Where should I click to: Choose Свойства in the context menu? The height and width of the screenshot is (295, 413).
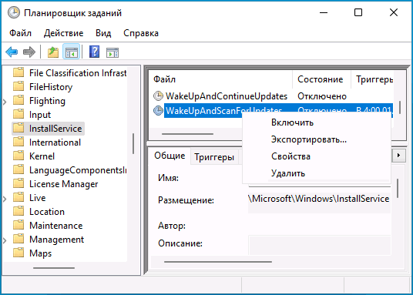click(x=317, y=156)
